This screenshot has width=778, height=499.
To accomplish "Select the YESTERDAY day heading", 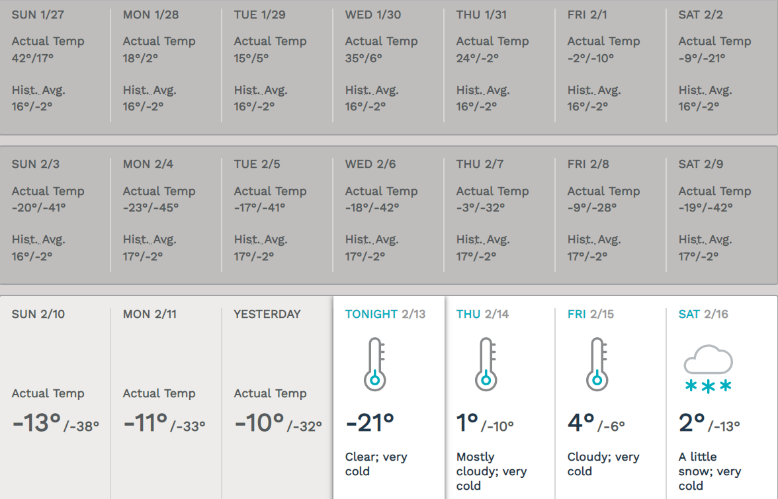I will pyautogui.click(x=267, y=315).
